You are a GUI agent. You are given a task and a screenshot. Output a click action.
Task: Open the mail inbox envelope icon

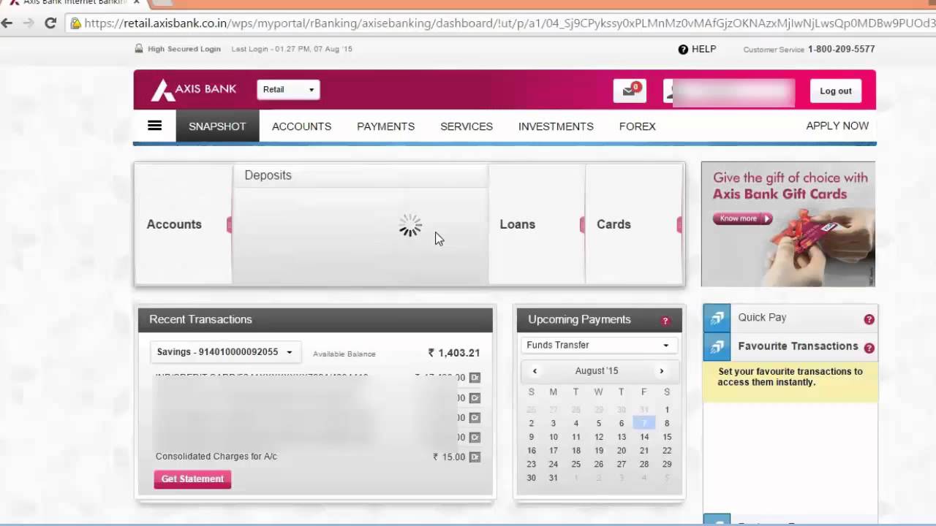click(x=629, y=91)
